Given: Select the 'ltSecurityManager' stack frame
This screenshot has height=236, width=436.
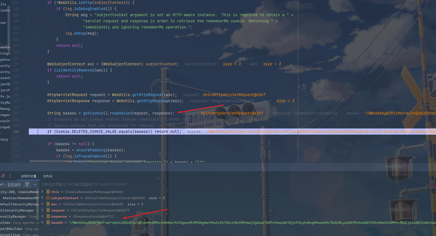Looking at the screenshot, I should (20, 210).
